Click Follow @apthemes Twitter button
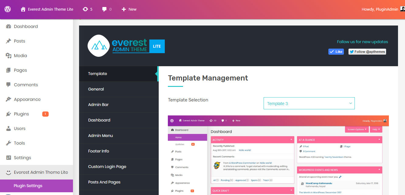The height and width of the screenshot is (195, 405). pos(367,52)
